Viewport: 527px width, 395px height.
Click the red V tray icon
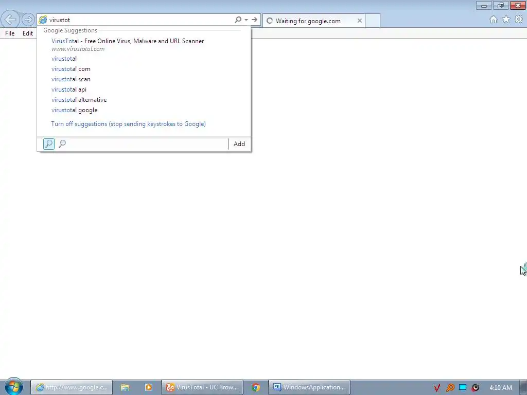pos(437,388)
